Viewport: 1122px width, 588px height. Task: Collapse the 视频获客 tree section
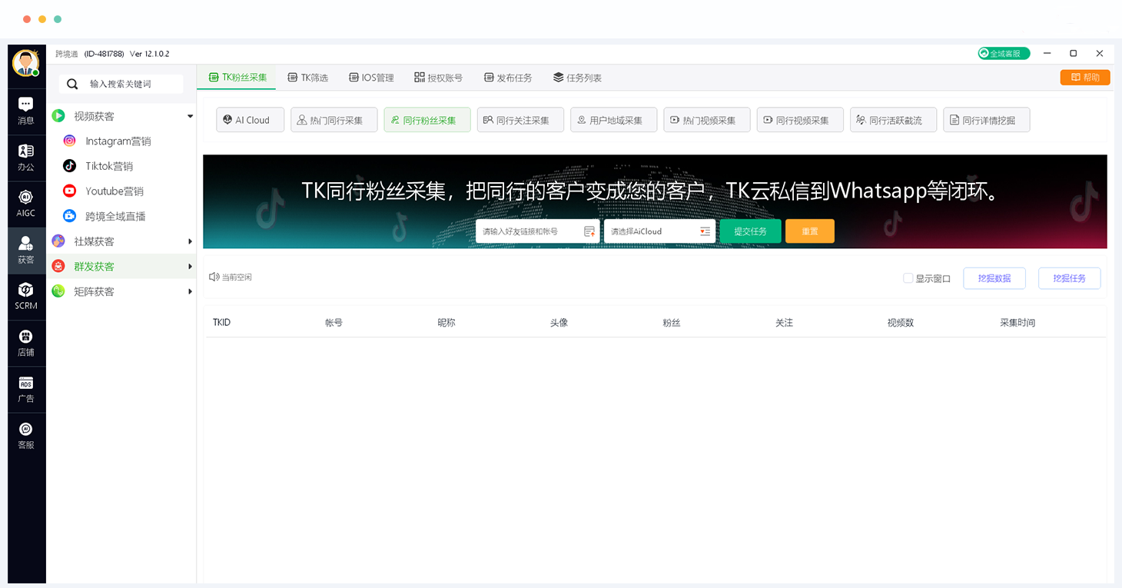(190, 116)
